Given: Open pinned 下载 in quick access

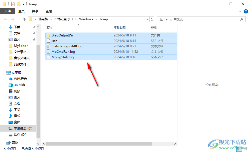Looking at the screenshot, I should tap(17, 27).
